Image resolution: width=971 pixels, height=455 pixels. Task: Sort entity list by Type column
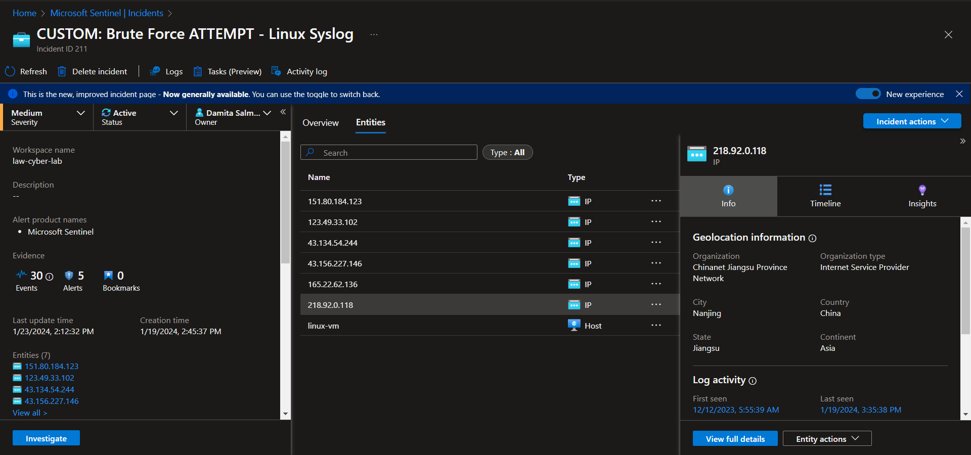pyautogui.click(x=577, y=177)
